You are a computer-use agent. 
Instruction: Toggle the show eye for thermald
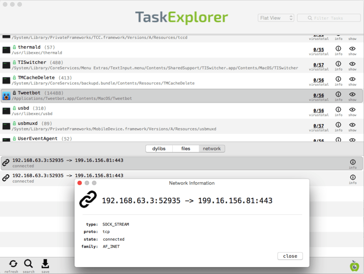coord(352,48)
